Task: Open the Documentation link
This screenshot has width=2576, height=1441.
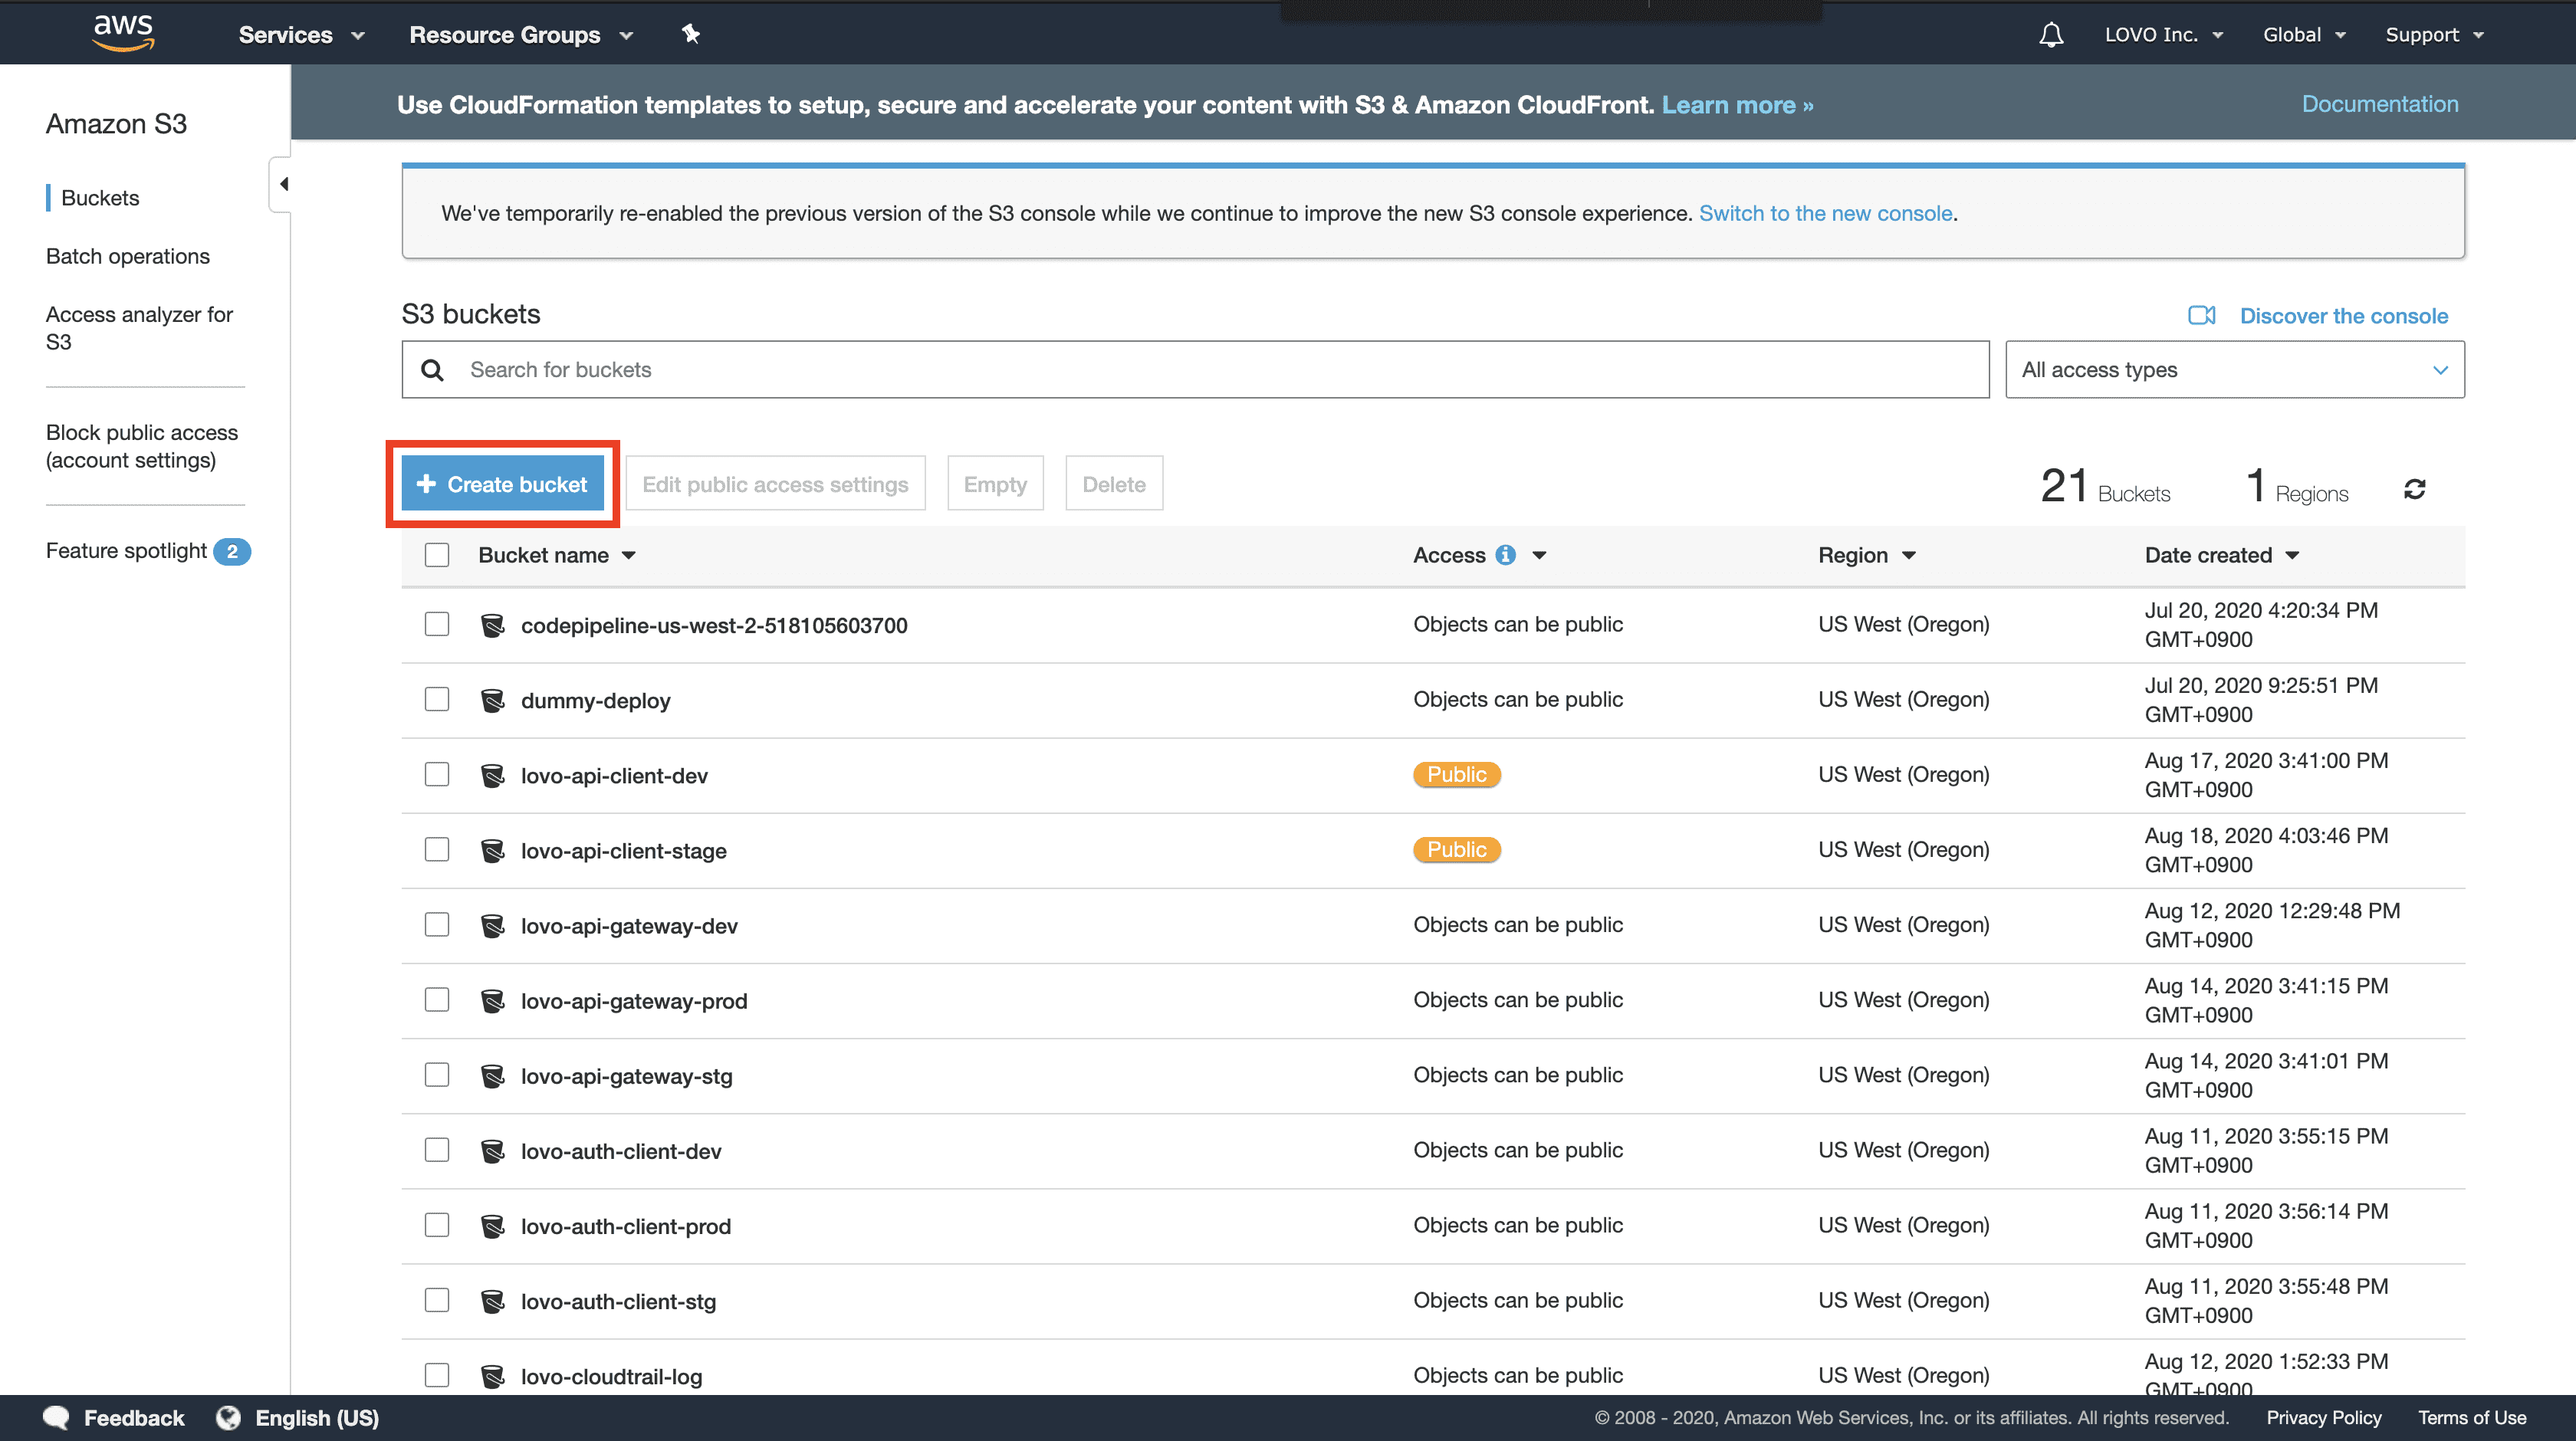Action: (x=2380, y=104)
